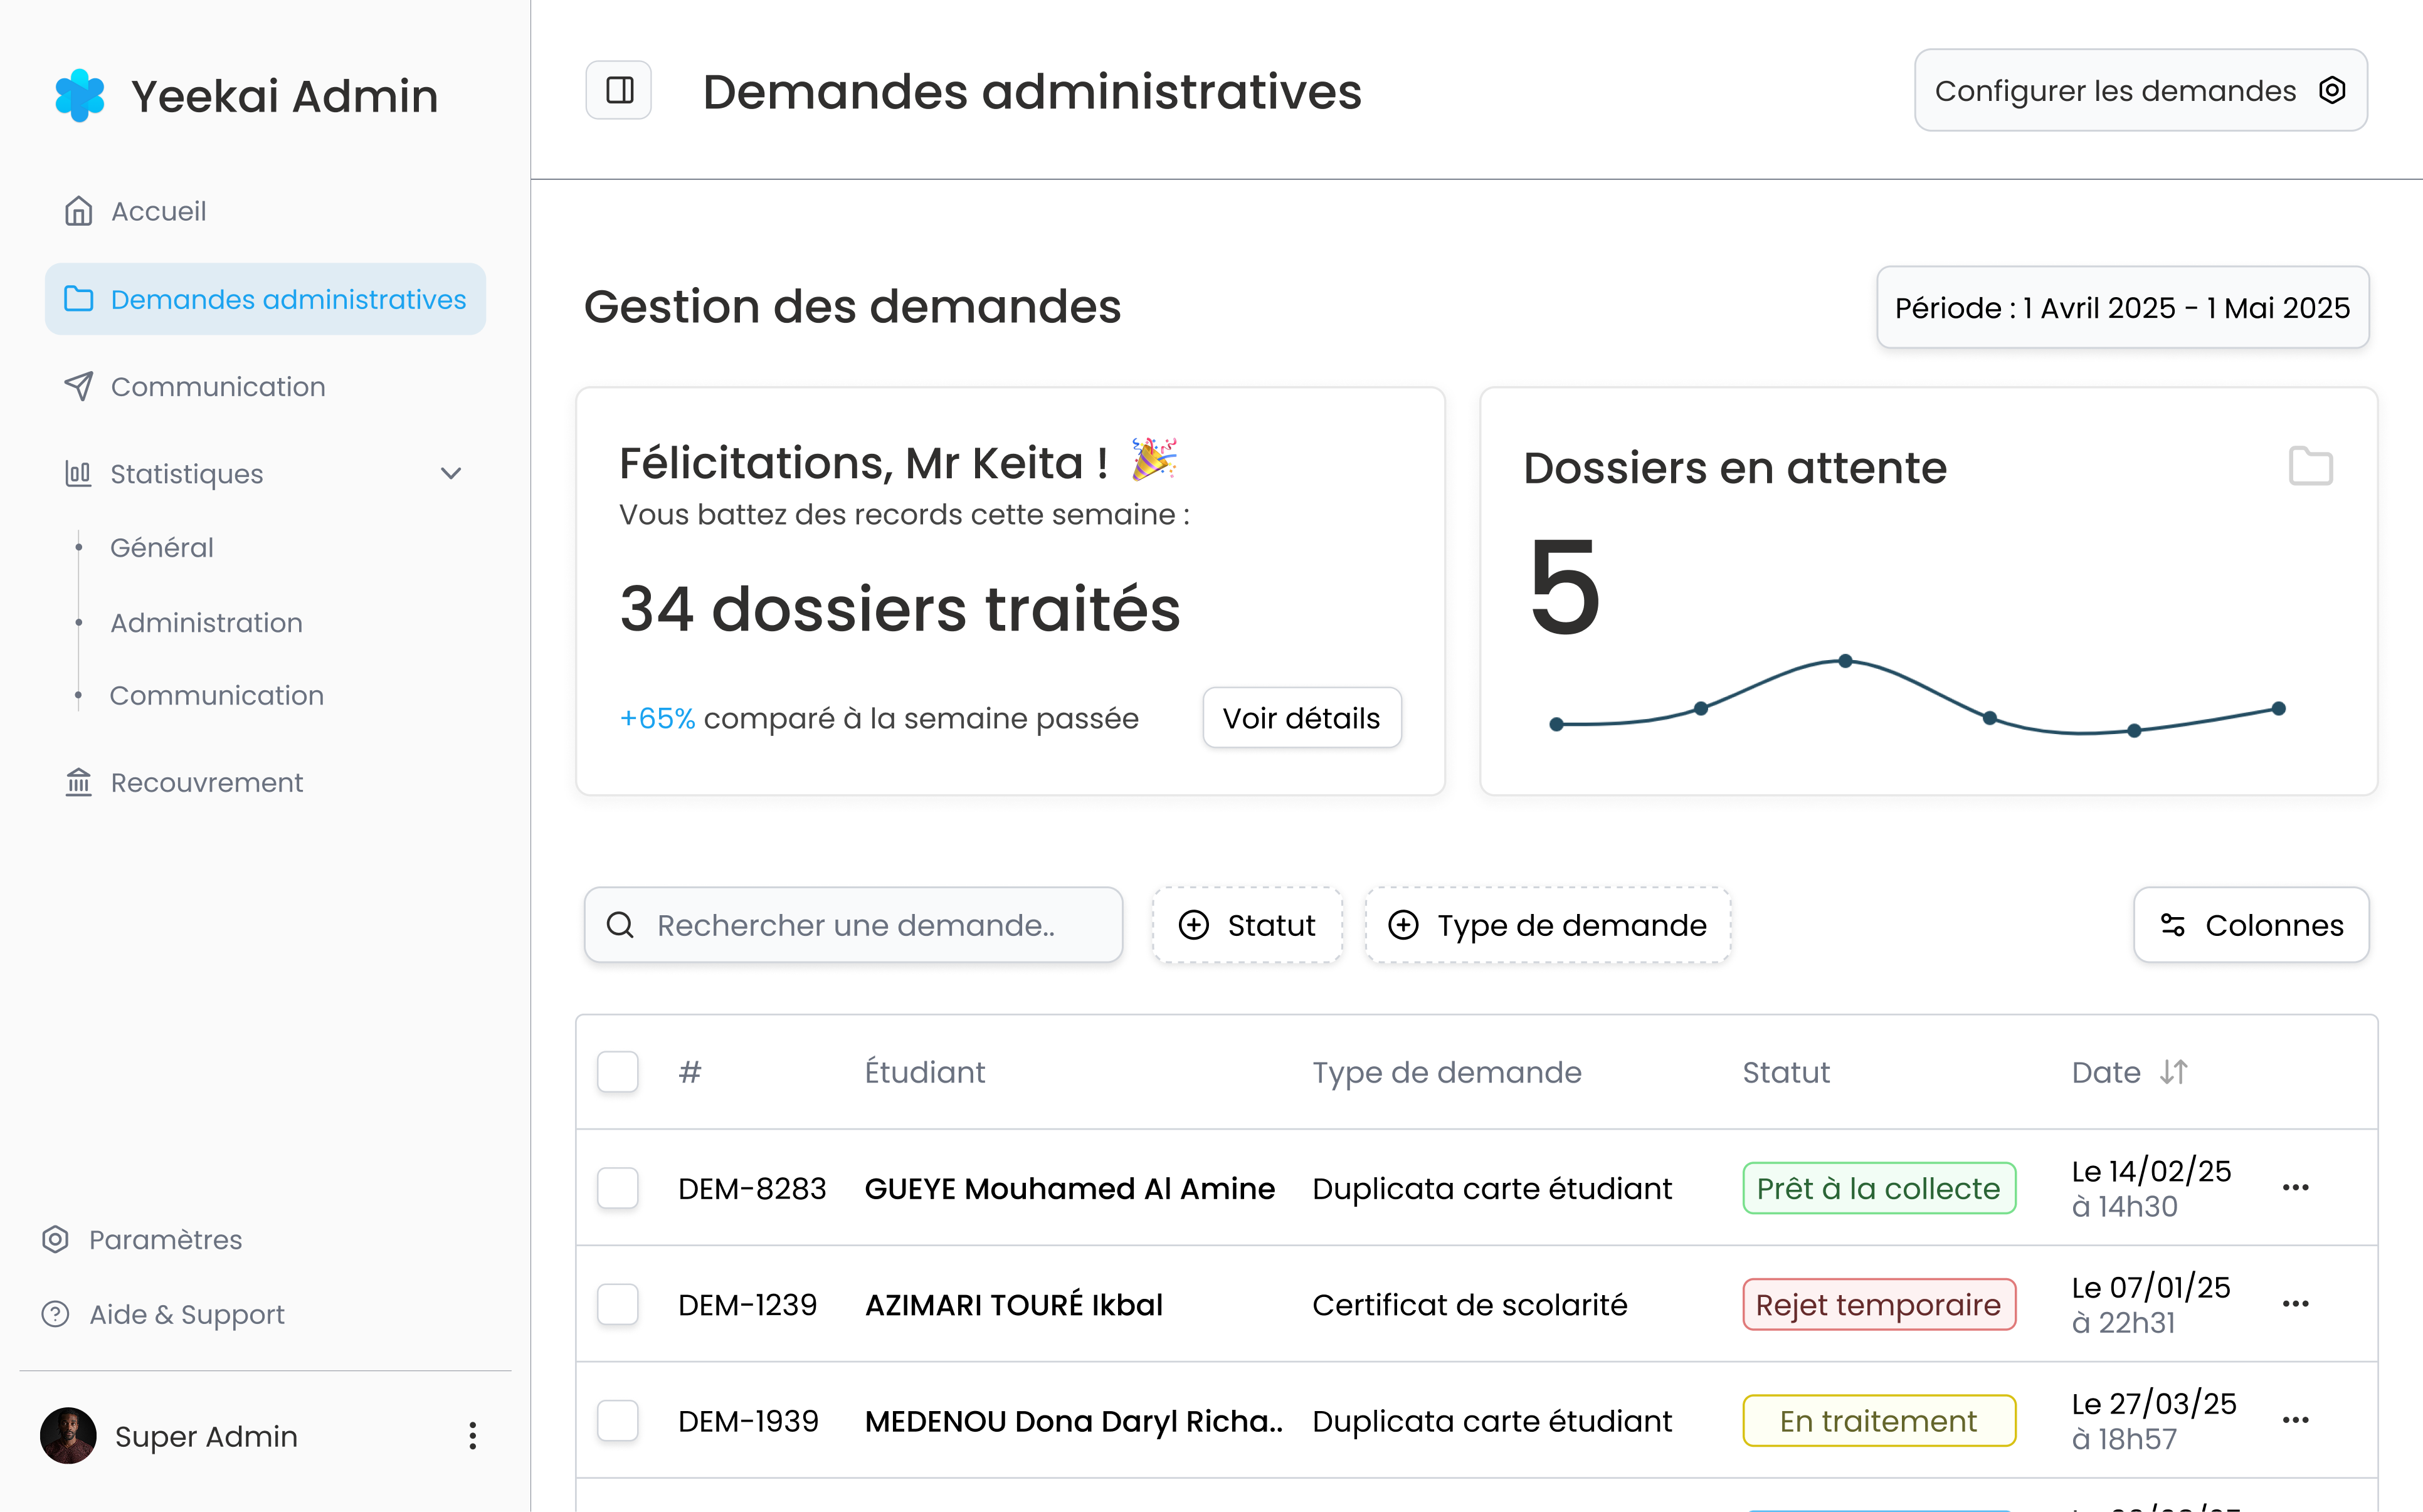Image resolution: width=2423 pixels, height=1512 pixels.
Task: Open row actions for DEM-8283
Action: point(2295,1188)
